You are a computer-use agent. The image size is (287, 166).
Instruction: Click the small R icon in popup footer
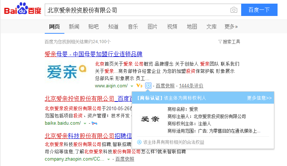[139, 142]
